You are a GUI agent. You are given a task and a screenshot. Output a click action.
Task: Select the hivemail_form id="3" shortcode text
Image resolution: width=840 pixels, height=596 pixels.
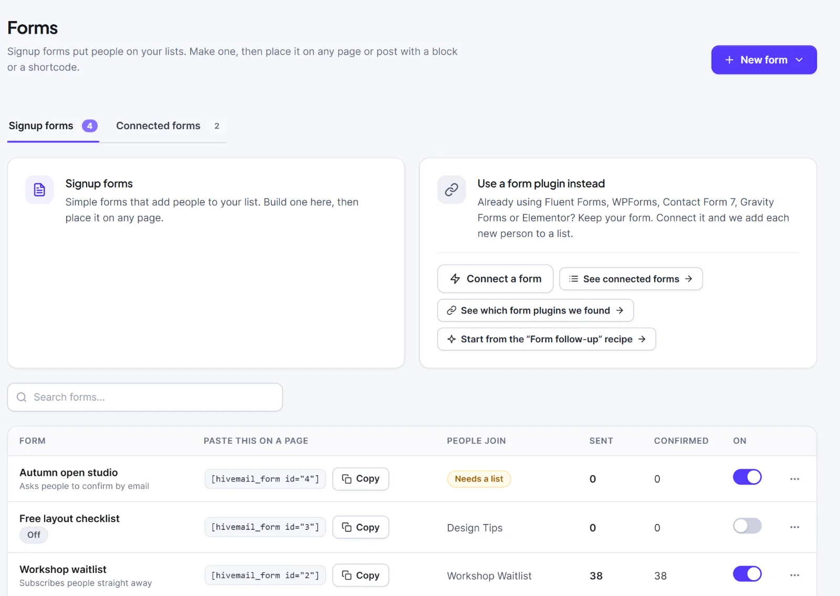point(265,527)
